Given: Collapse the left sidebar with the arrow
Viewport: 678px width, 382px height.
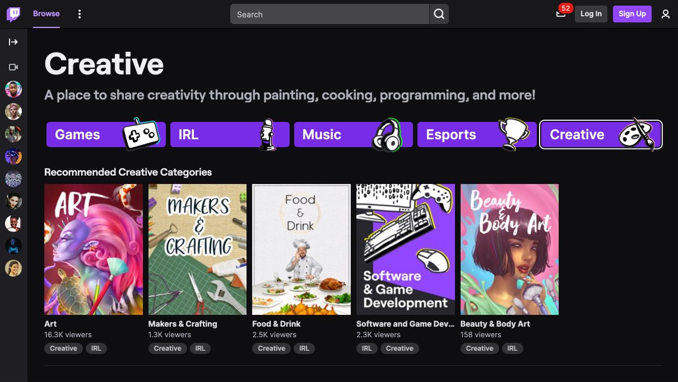Looking at the screenshot, I should (x=12, y=41).
